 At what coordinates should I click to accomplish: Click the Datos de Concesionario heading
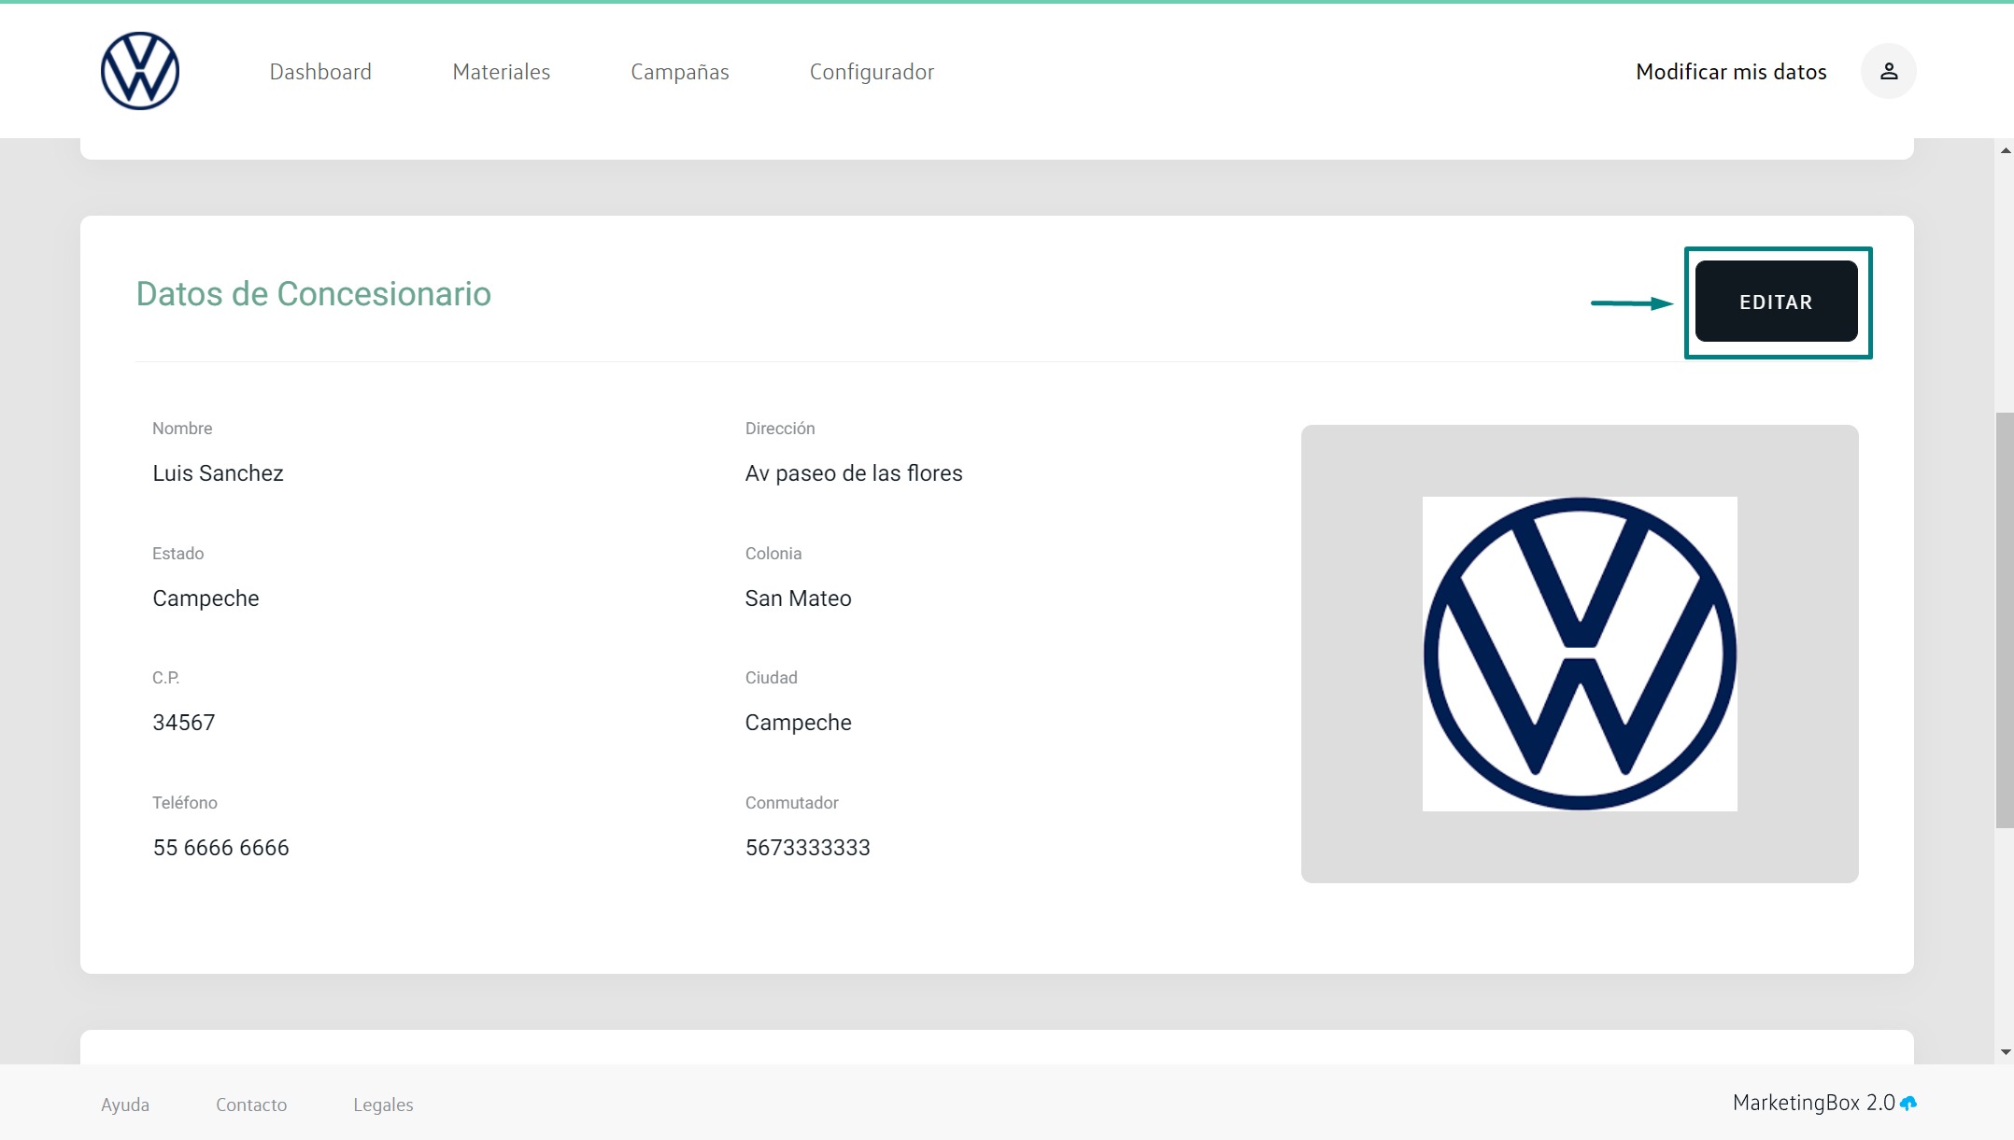click(x=313, y=294)
